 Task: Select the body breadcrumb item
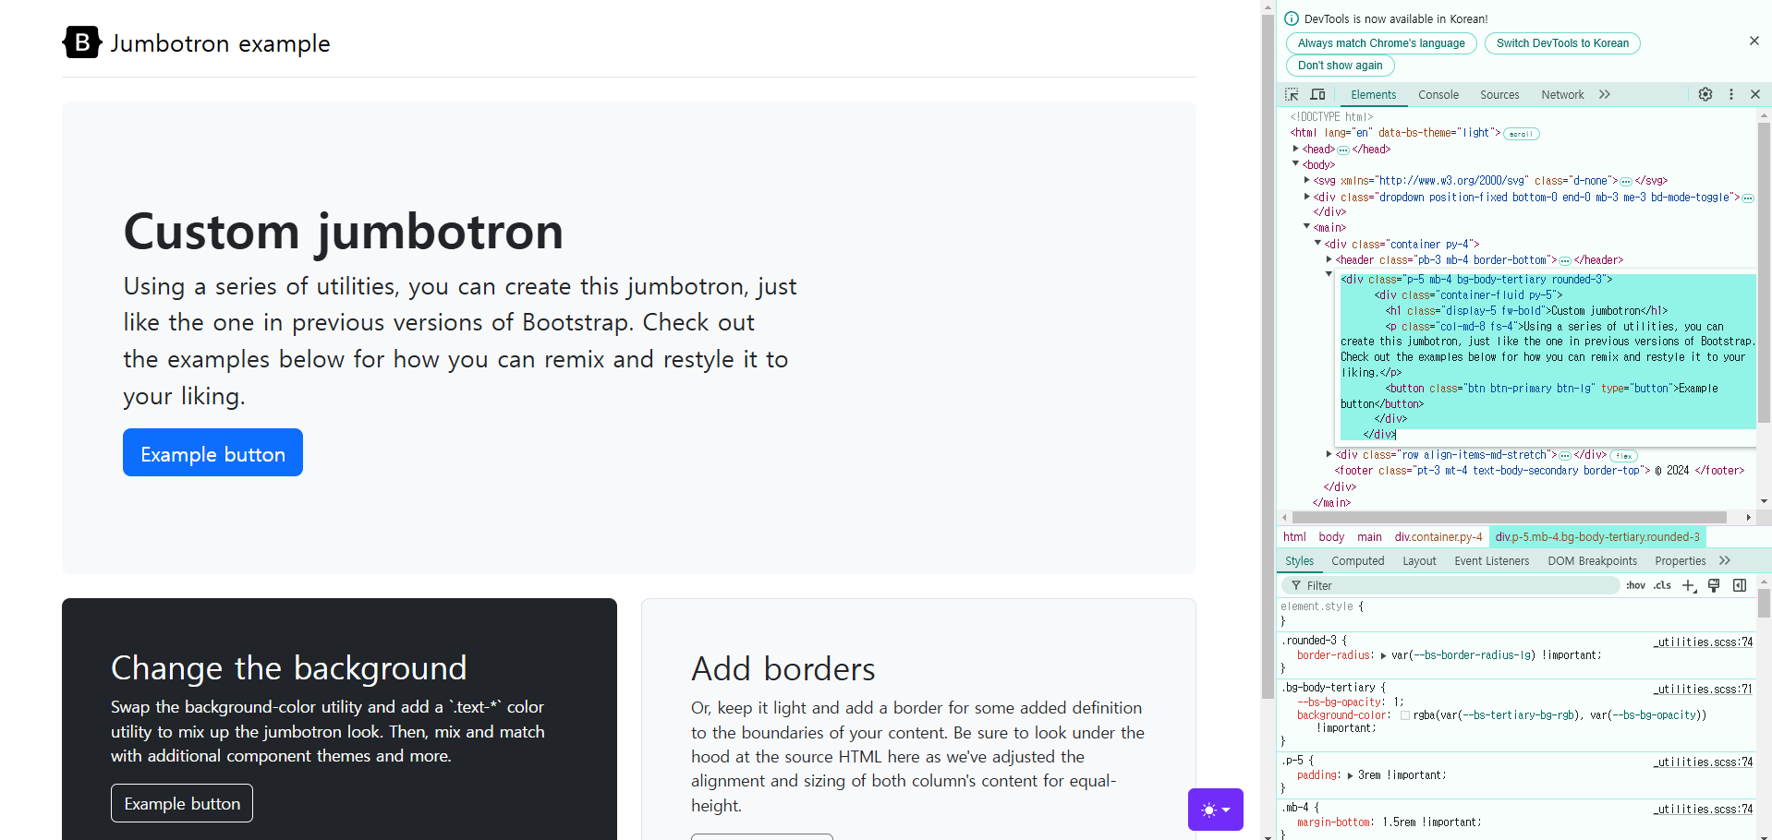(1331, 537)
